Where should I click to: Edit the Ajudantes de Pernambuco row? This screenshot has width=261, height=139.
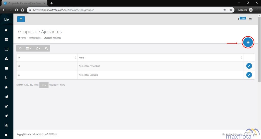[249, 66]
